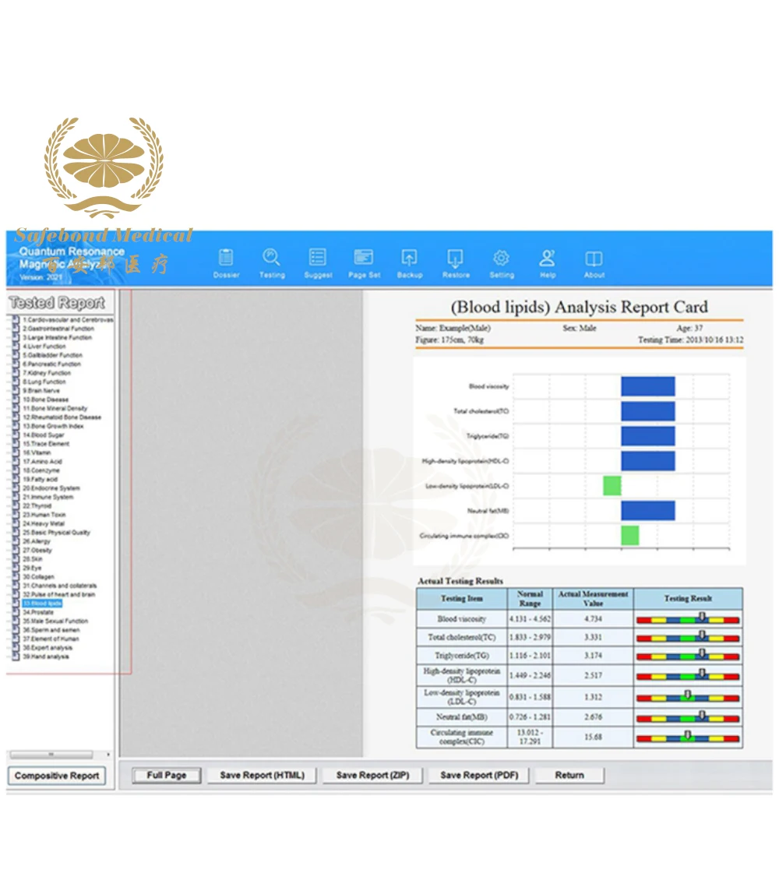Click Save Report (PDF)
This screenshot has width=779, height=873.
click(479, 775)
